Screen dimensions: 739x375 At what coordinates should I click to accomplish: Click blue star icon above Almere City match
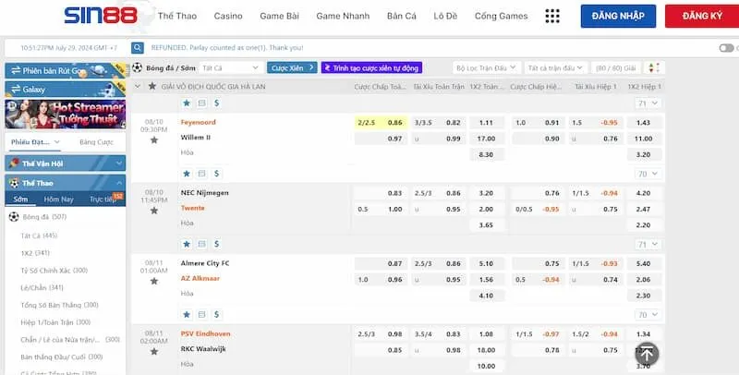187,244
